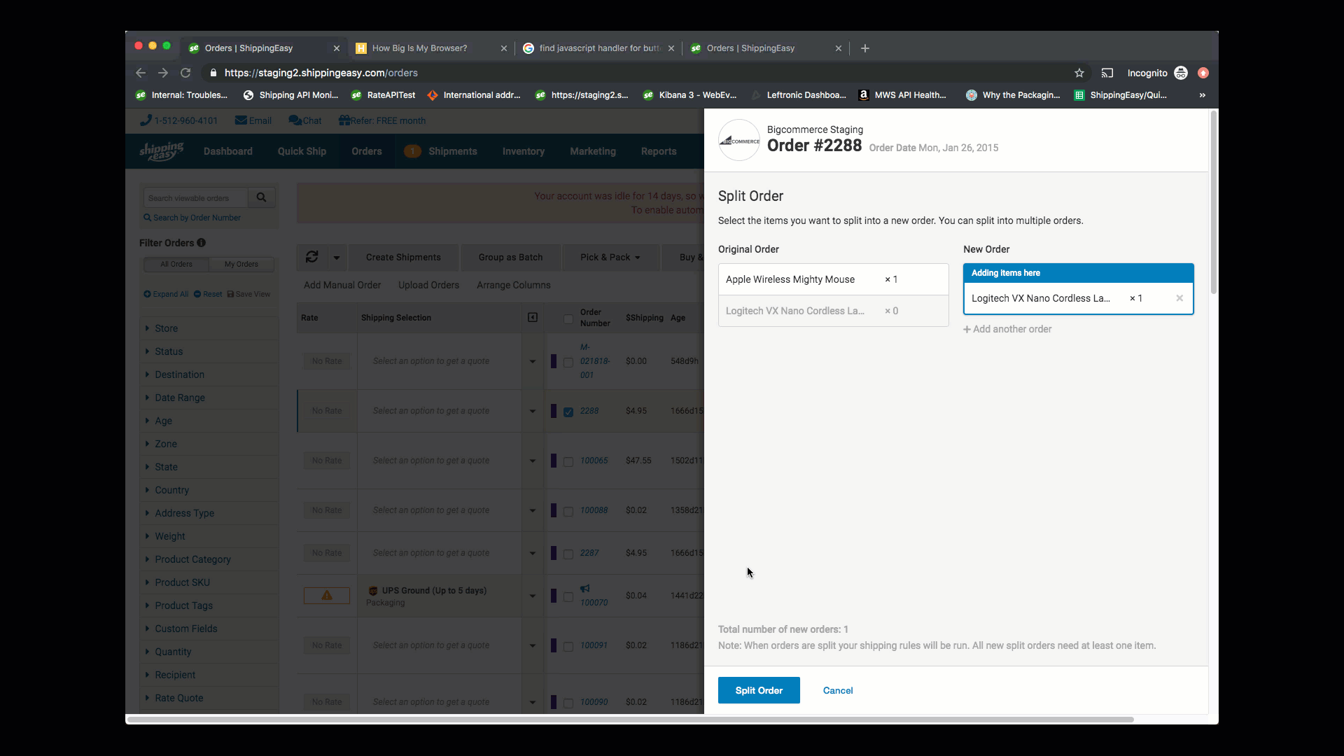Click the Search viewable orders field
This screenshot has height=756, width=1344.
[195, 198]
